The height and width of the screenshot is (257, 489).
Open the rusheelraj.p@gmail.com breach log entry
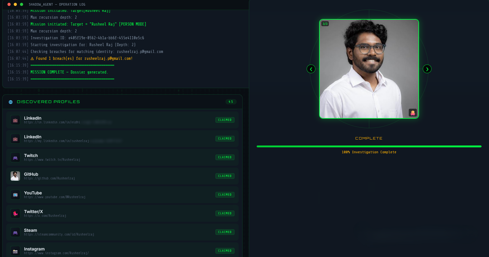pos(81,58)
